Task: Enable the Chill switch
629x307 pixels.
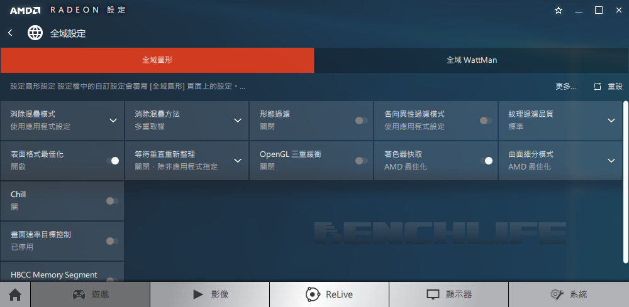Action: tap(113, 201)
